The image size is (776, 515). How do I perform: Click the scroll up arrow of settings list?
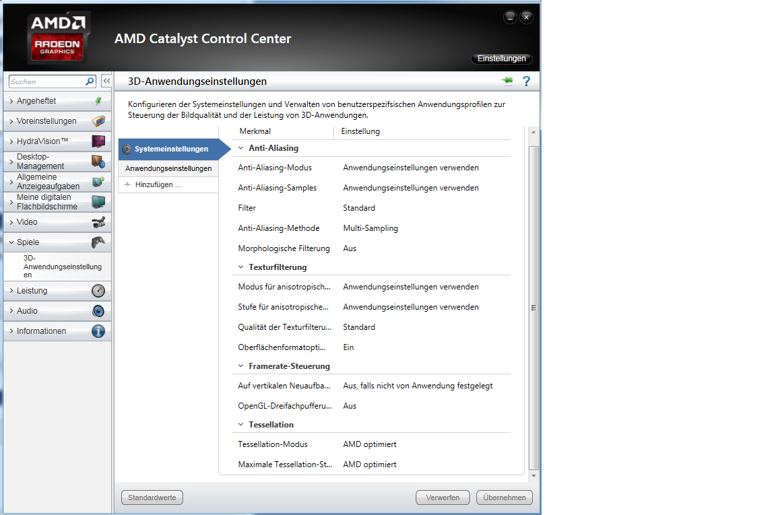(533, 132)
